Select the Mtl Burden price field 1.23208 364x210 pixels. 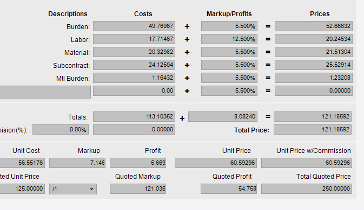point(314,78)
